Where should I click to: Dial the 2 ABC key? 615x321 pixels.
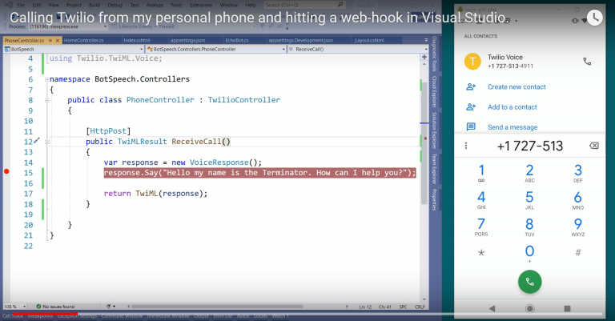coord(529,173)
